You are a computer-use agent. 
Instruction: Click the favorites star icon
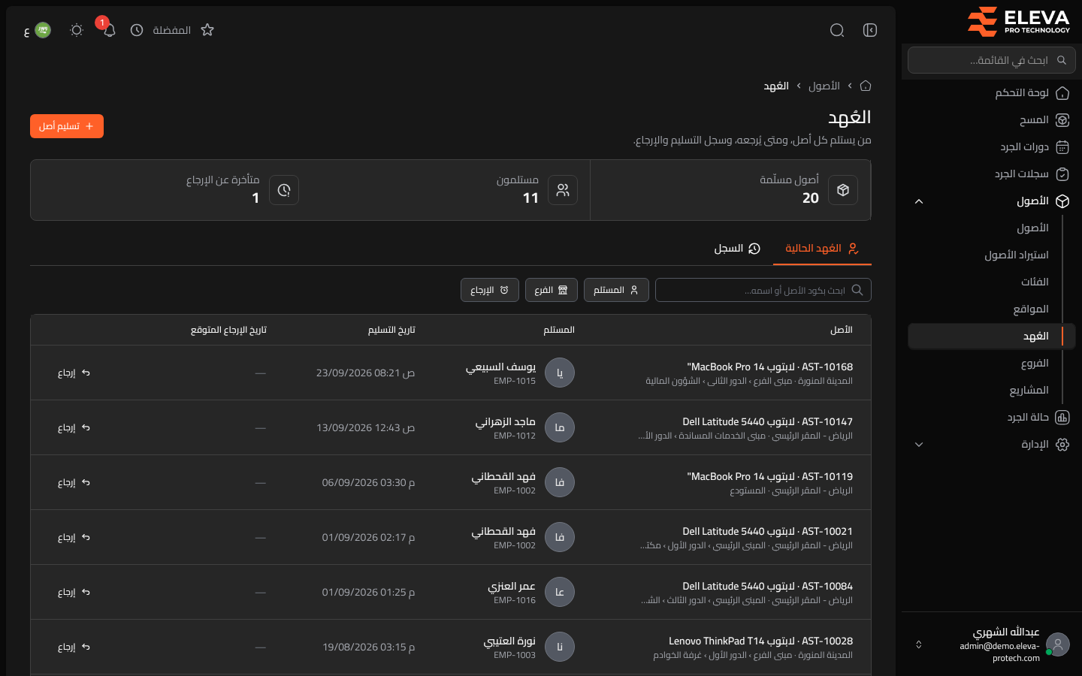(207, 30)
